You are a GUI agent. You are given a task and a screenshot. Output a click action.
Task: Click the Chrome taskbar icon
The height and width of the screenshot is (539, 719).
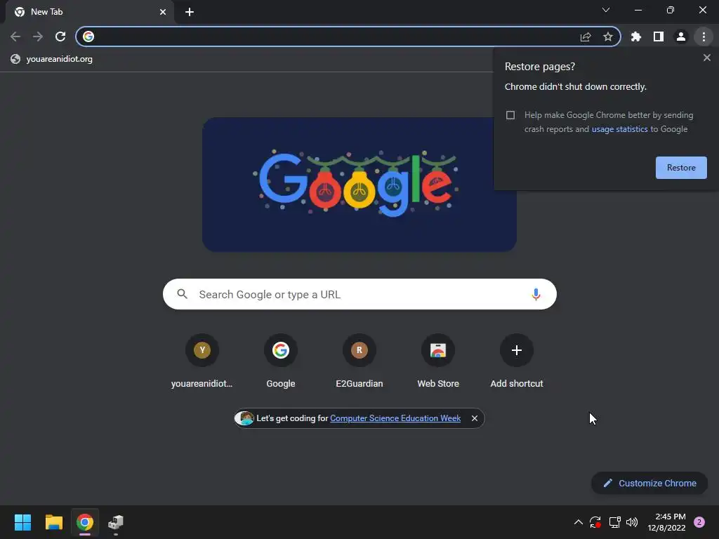click(85, 522)
